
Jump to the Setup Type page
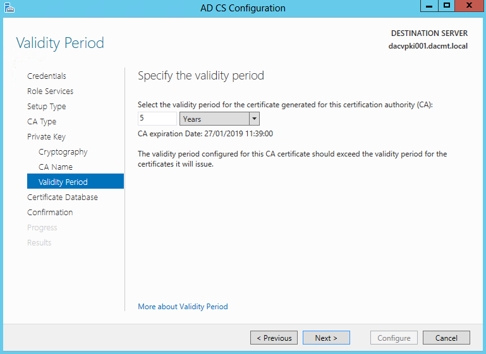(47, 107)
